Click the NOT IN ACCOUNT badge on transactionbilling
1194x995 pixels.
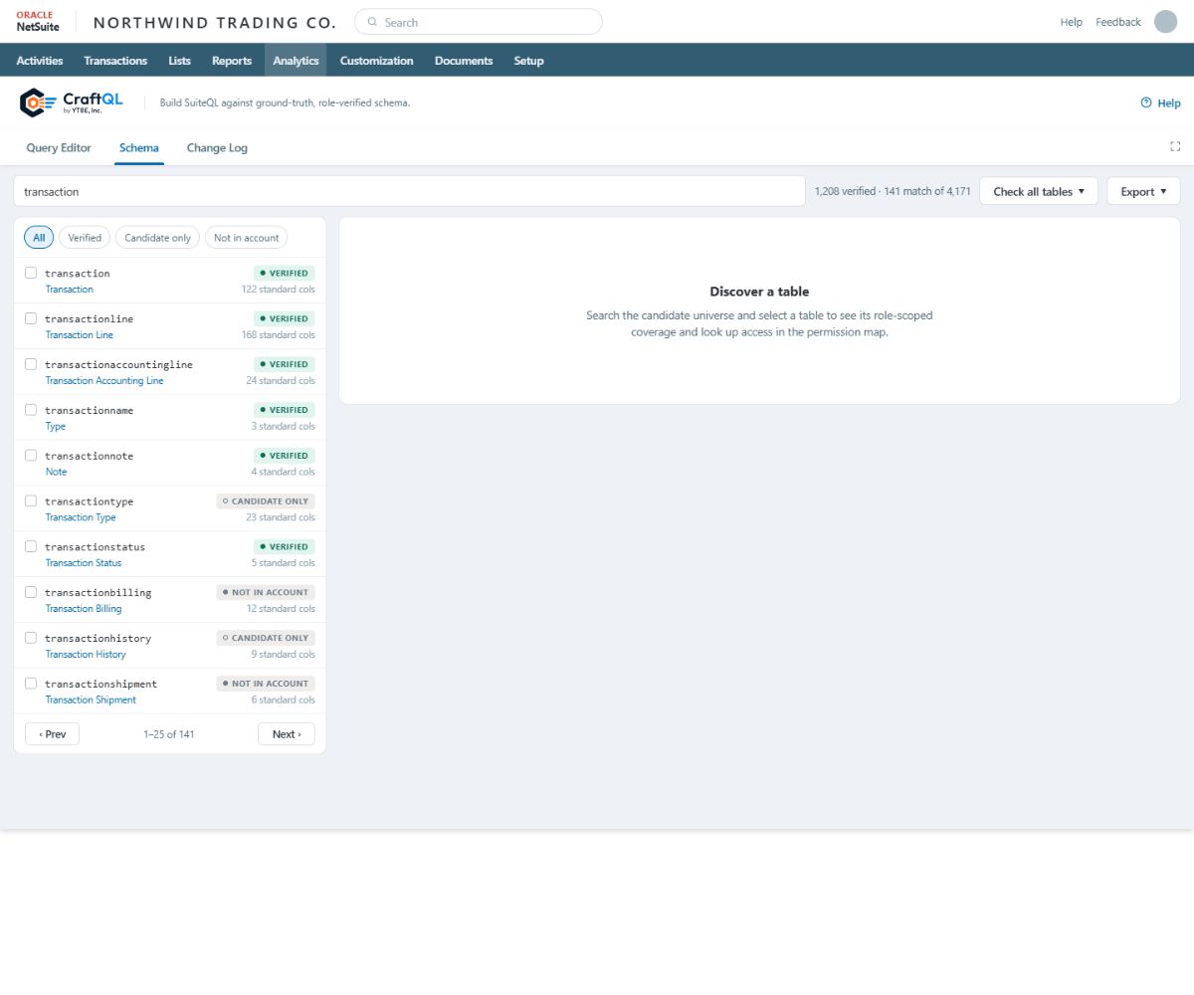[266, 592]
